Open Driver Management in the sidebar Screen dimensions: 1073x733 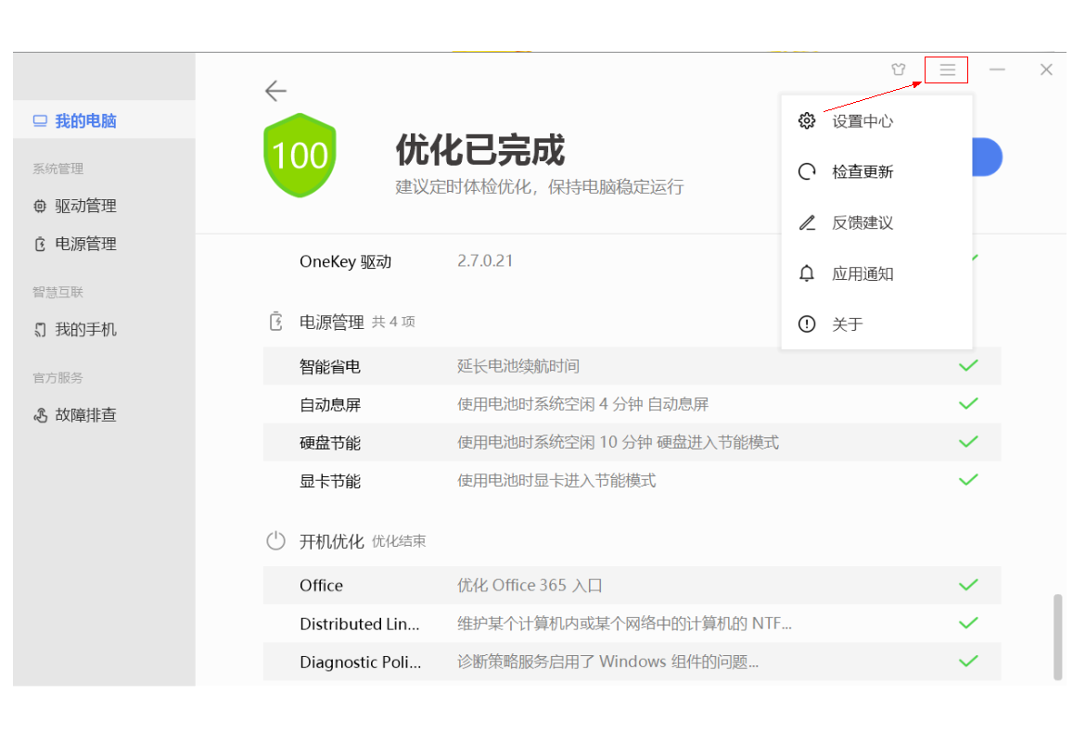point(85,206)
